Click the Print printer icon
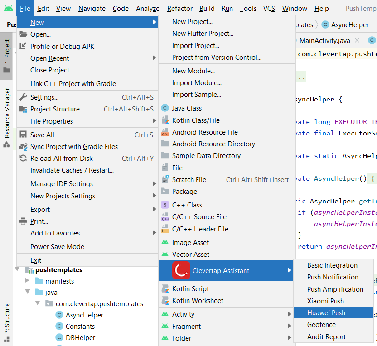Image resolution: width=377 pixels, height=346 pixels. click(23, 221)
